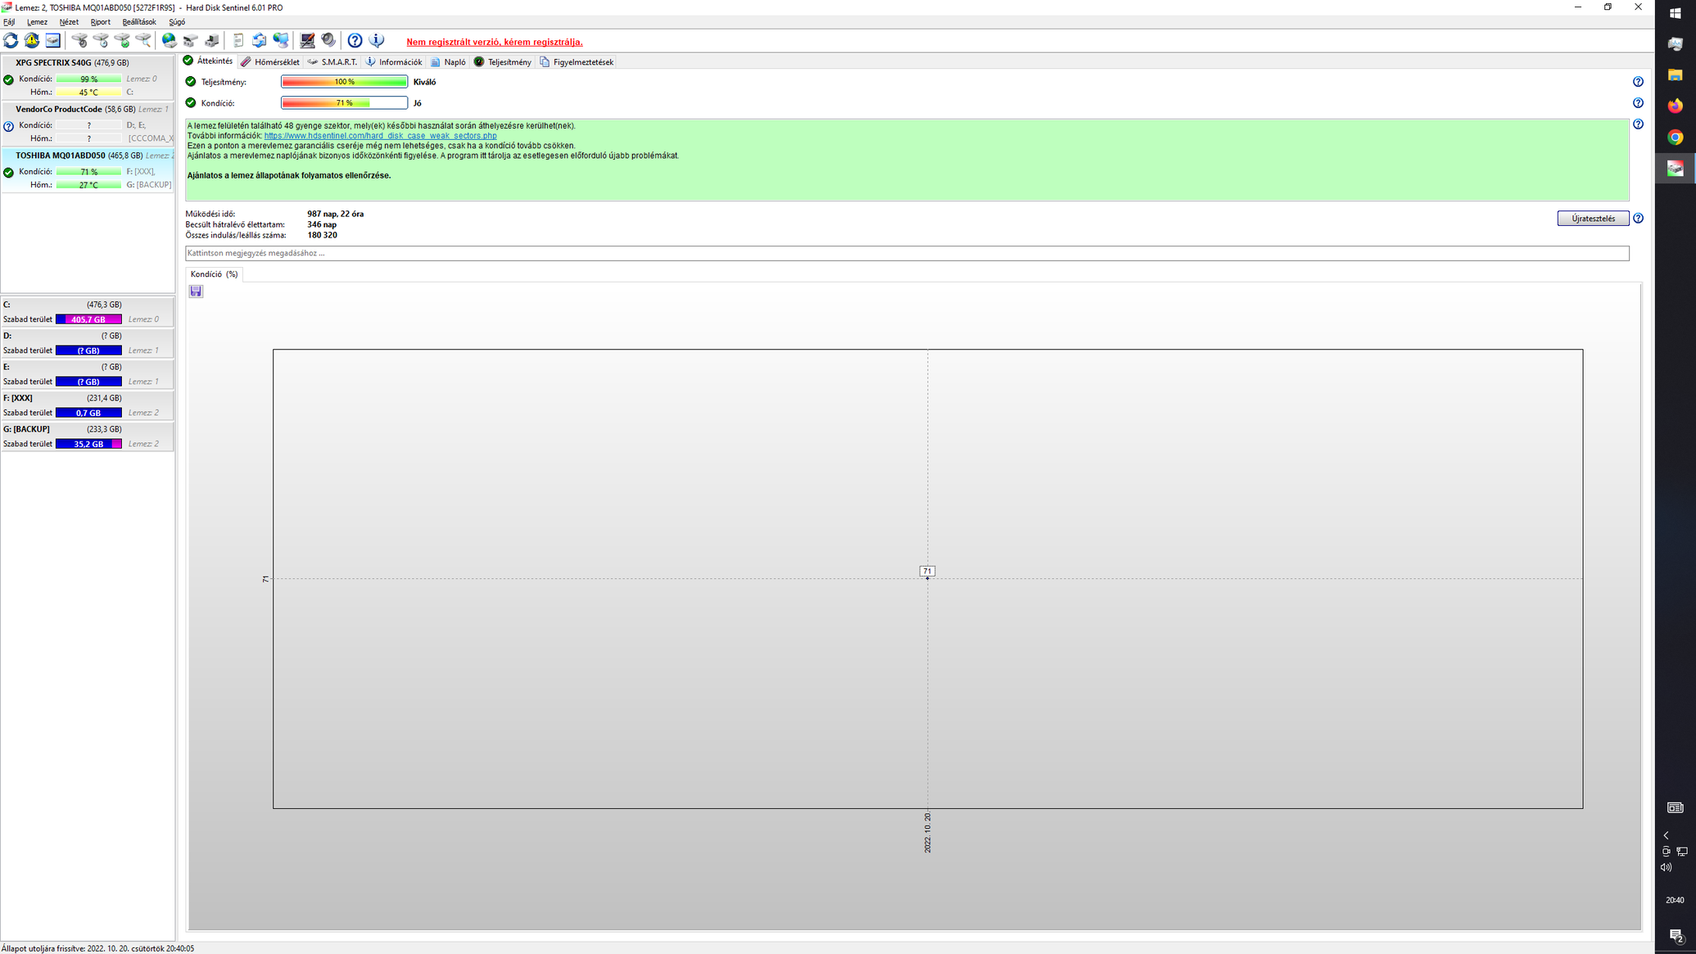The width and height of the screenshot is (1696, 954).
Task: Select the XPG SPECTRIX S40G disk
Action: 54,62
